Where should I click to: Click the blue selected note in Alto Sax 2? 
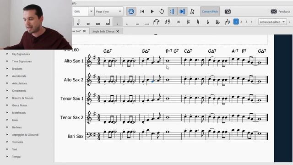pos(152,82)
